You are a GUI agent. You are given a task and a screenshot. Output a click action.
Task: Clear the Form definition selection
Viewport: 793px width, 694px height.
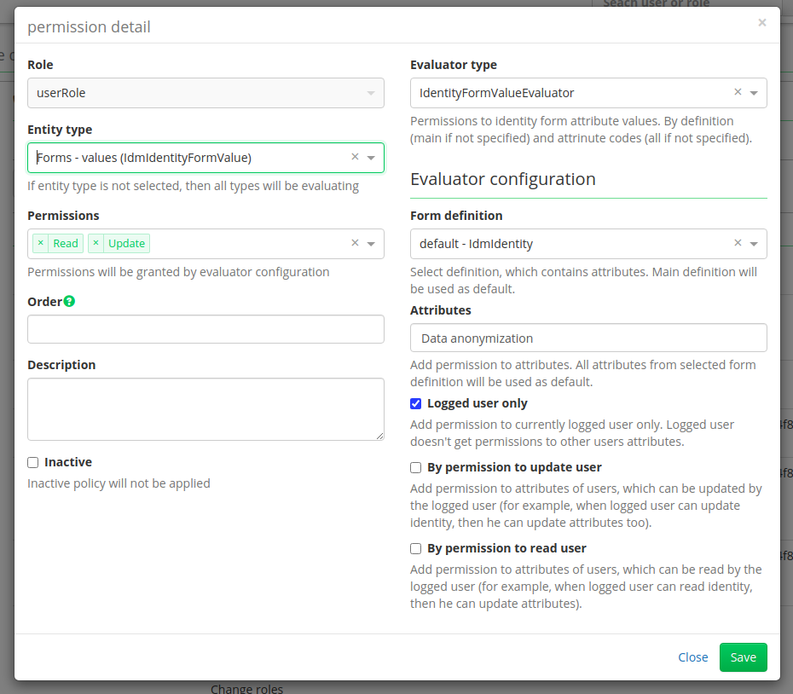(x=738, y=243)
